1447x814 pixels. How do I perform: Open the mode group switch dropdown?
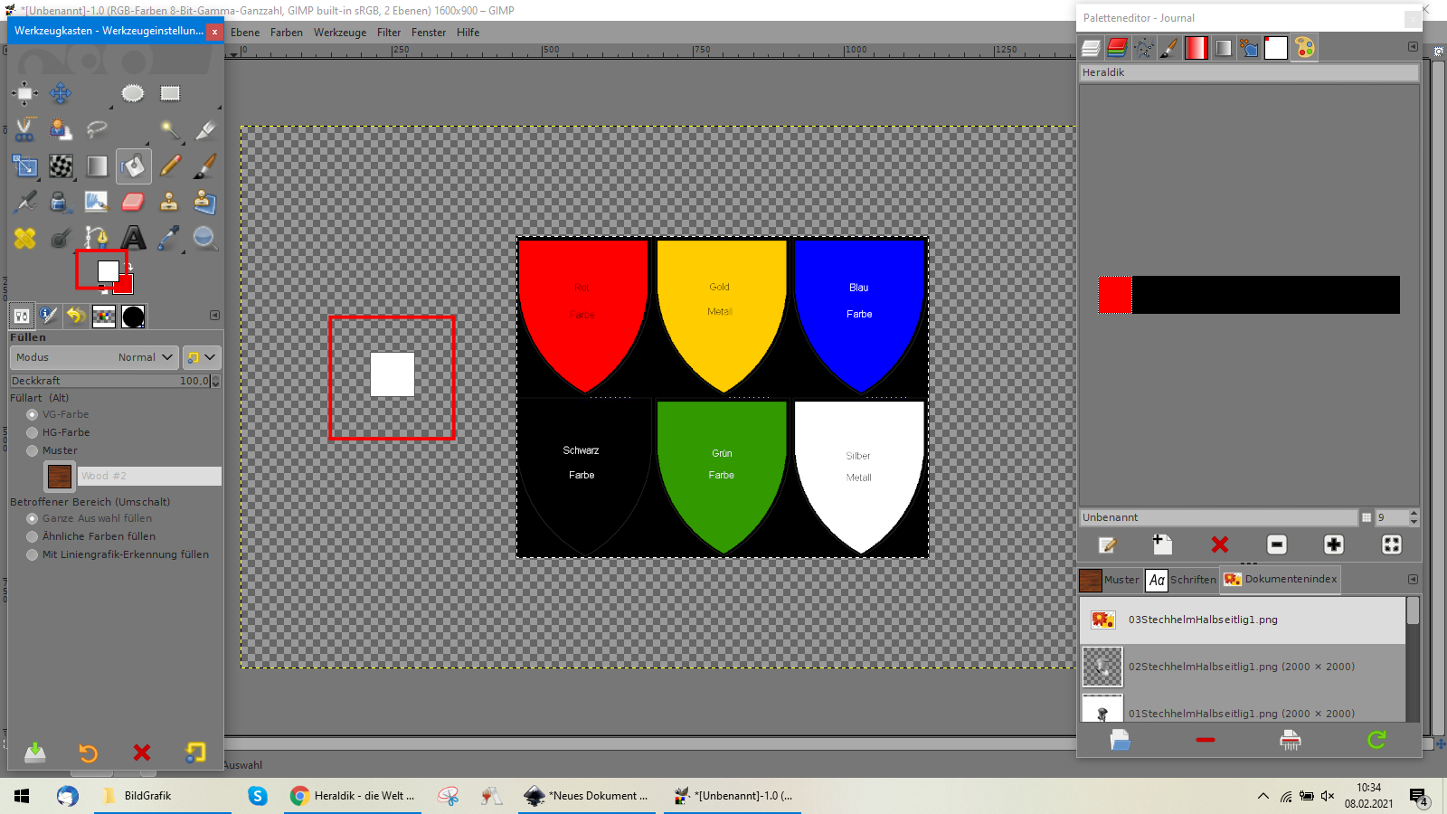(x=202, y=357)
